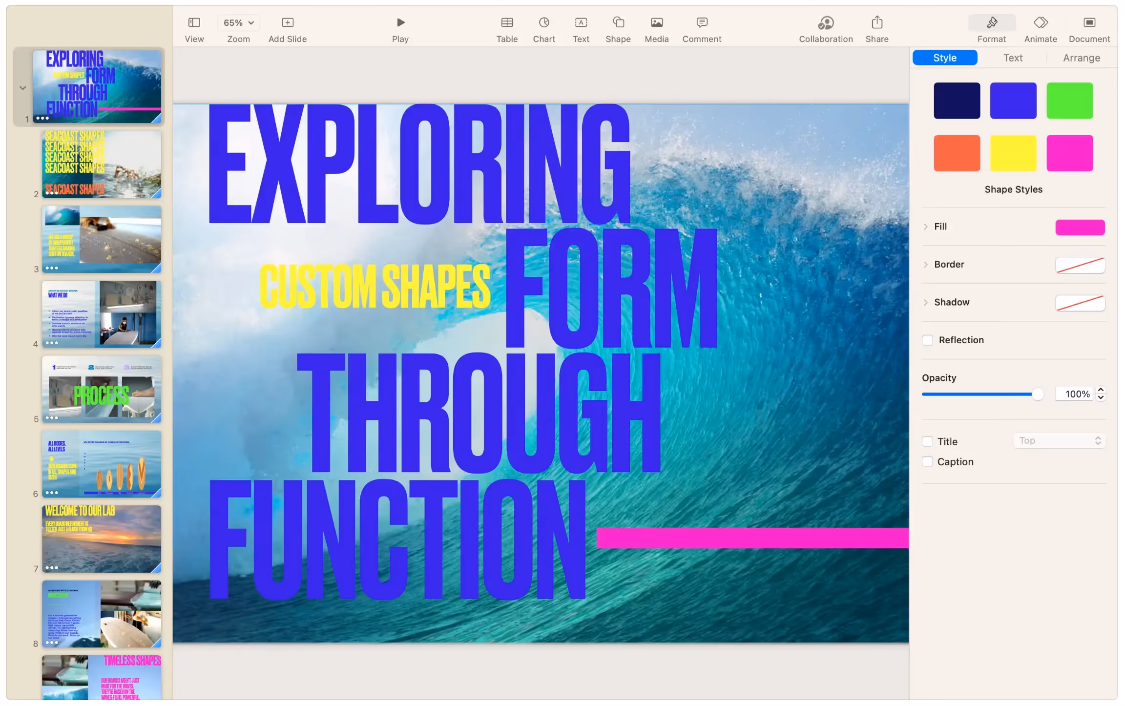Apply the magenta shape style

click(x=1069, y=153)
